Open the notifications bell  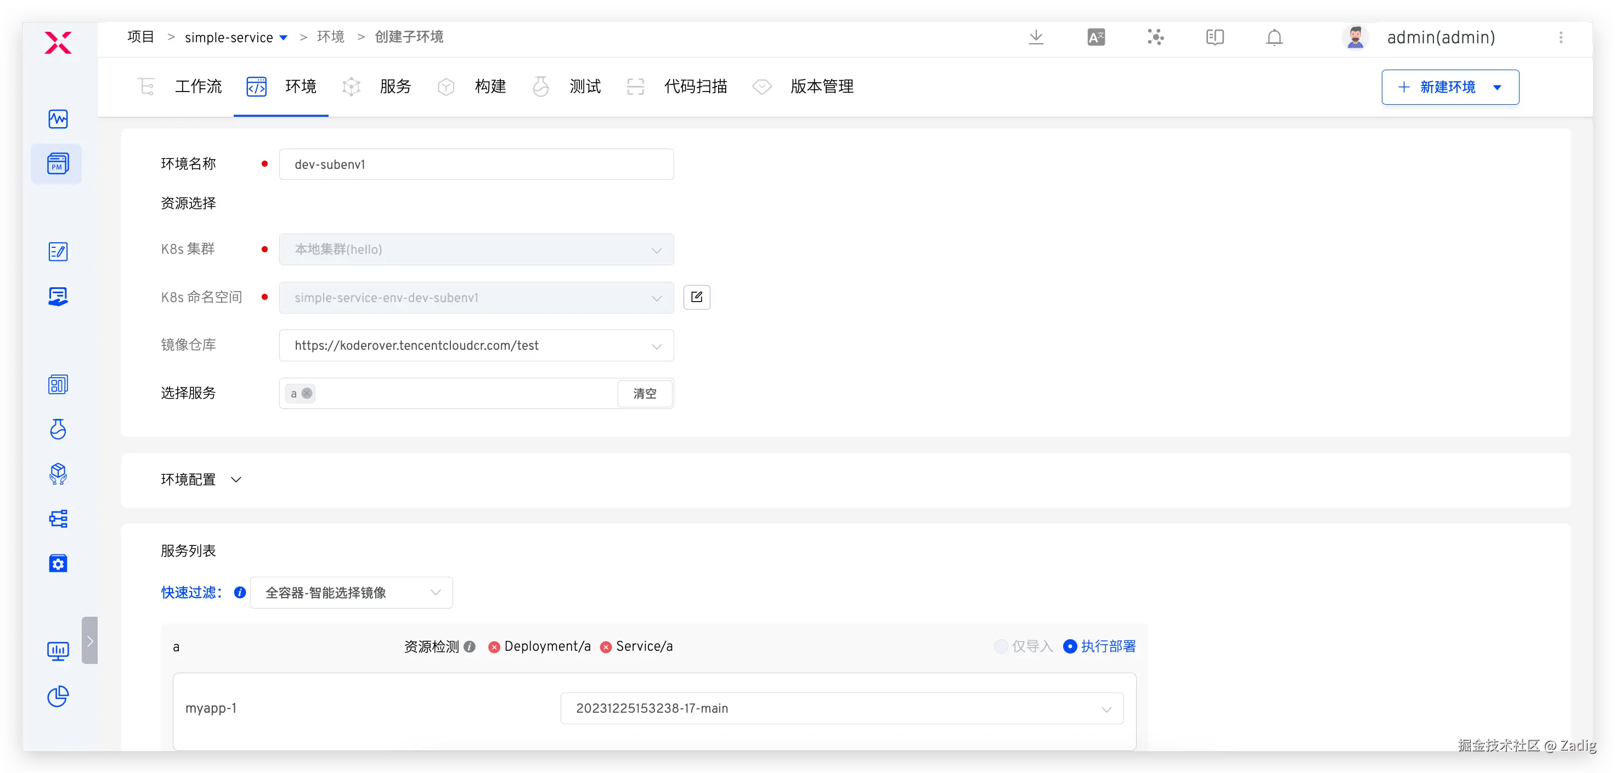coord(1274,38)
